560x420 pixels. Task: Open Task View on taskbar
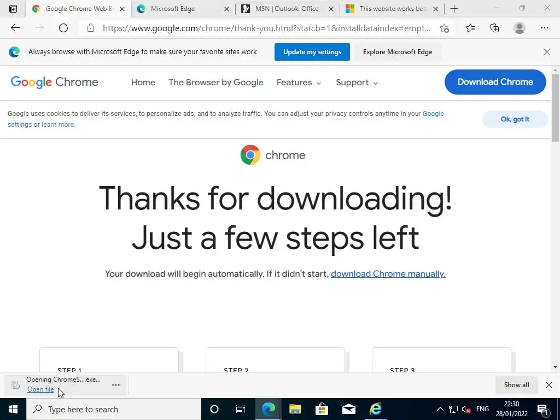241,409
